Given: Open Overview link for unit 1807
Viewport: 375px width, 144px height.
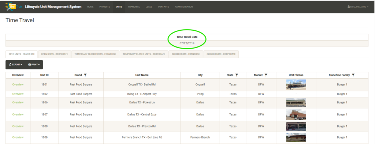Looking at the screenshot, I should [x=18, y=114].
